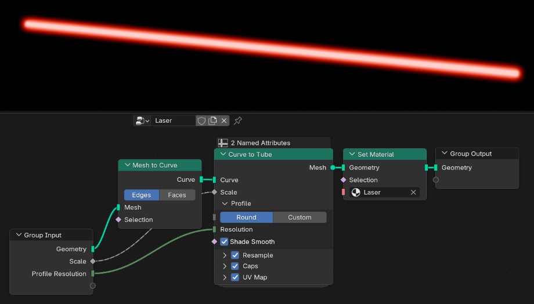Collapse the Curve to Tube node

223,154
